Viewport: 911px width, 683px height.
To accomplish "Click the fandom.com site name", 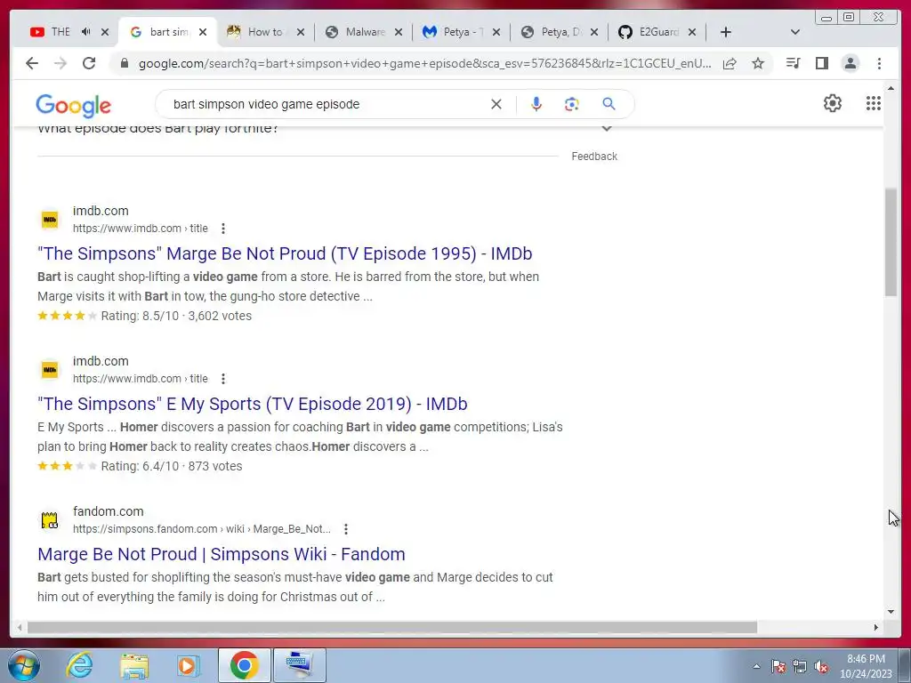I will [x=108, y=511].
